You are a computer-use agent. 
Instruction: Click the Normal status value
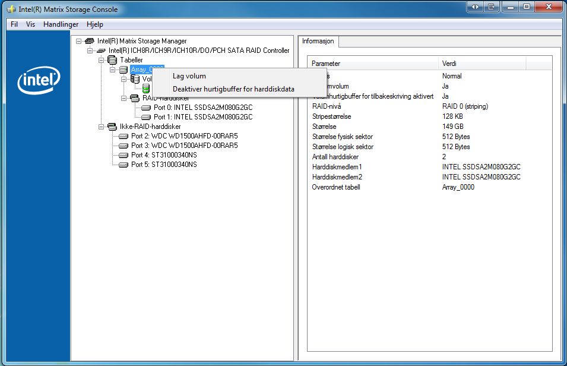[452, 76]
